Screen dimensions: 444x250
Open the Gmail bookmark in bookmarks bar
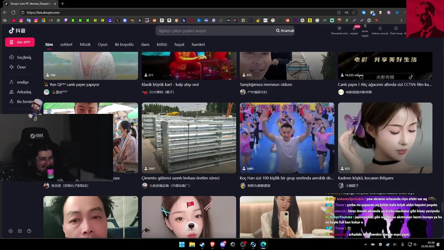click(x=51, y=20)
